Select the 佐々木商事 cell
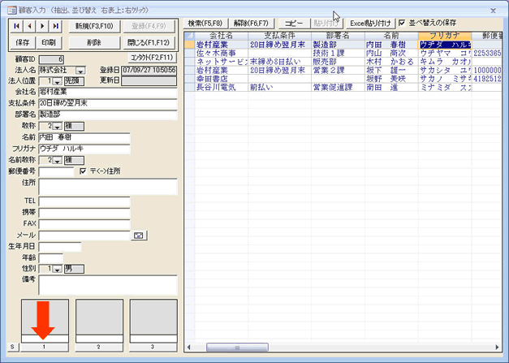This screenshot has width=509, height=363. pyautogui.click(x=222, y=54)
